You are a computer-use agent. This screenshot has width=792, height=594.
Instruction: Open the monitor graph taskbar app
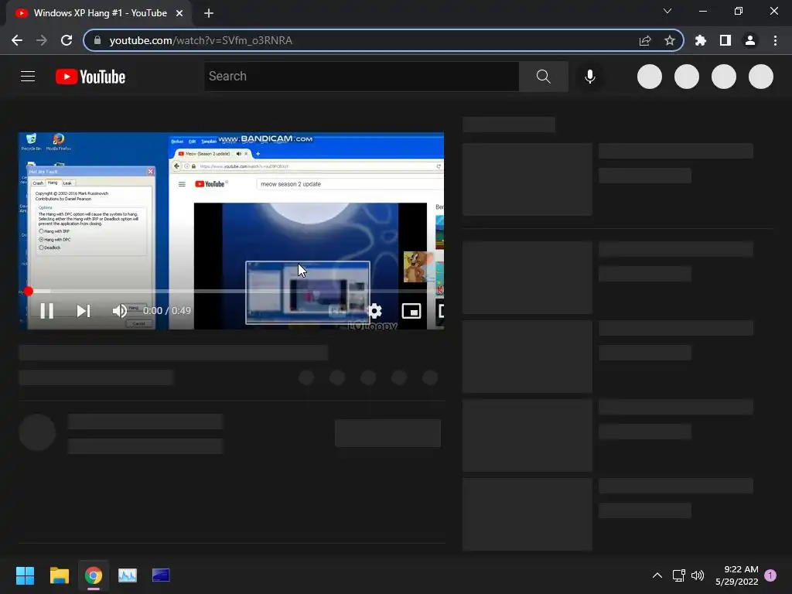click(x=128, y=575)
